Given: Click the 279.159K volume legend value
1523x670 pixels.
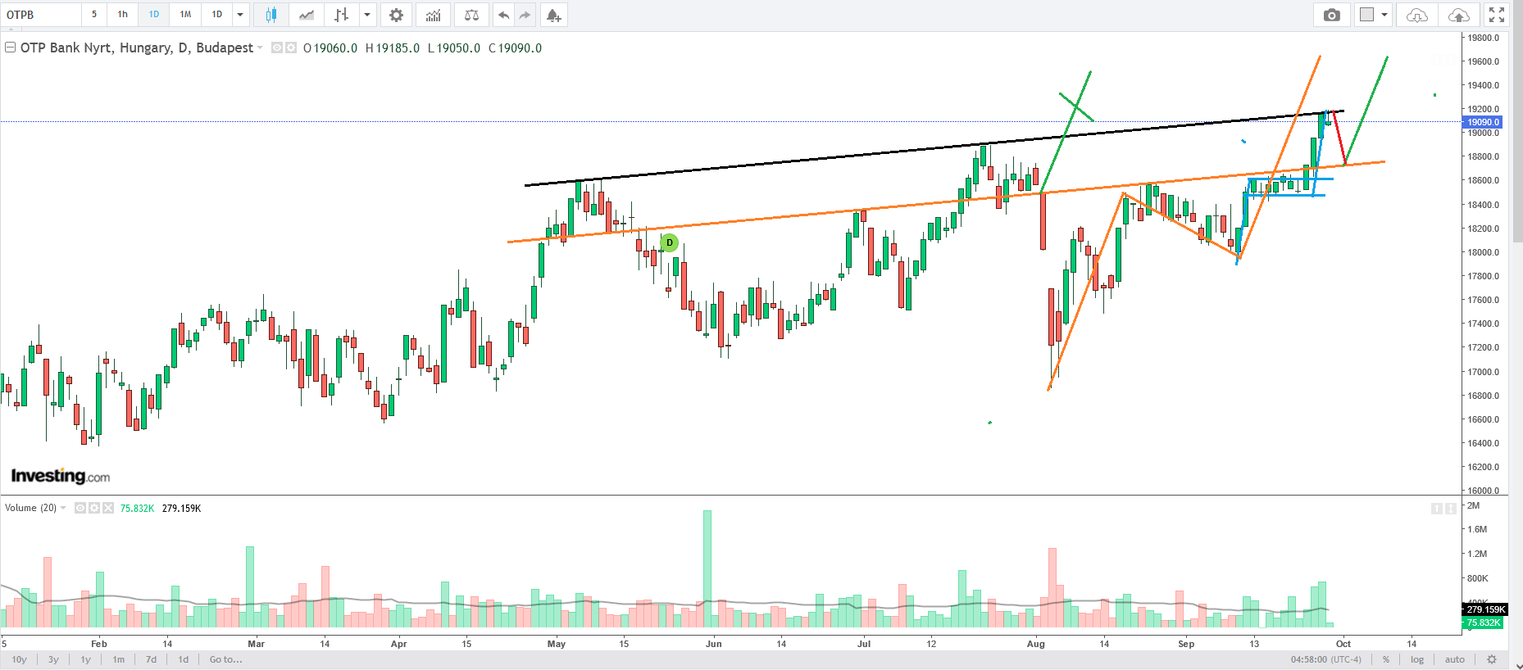Looking at the screenshot, I should pyautogui.click(x=182, y=509).
